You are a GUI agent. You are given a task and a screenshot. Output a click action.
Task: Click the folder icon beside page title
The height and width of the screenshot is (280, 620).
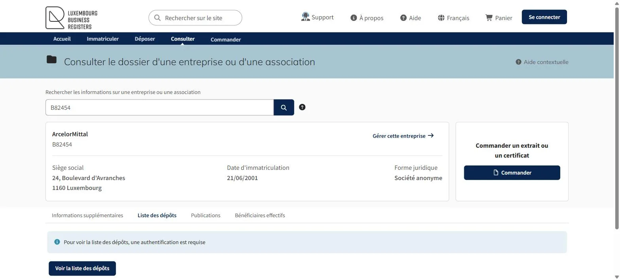pyautogui.click(x=52, y=60)
